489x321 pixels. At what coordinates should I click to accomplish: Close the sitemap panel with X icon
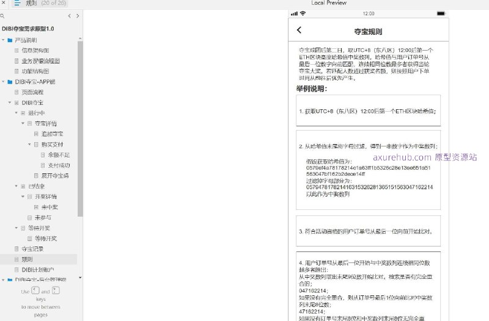pyautogui.click(x=4, y=3)
